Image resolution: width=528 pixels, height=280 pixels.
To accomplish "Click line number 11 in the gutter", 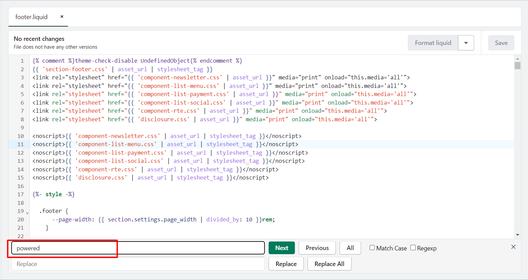I will click(20, 144).
